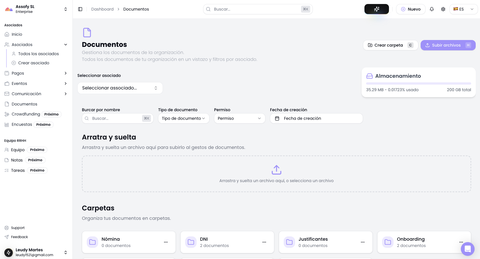Open the AI assistant sparkle button
This screenshot has height=259, width=480.
coord(376,9)
